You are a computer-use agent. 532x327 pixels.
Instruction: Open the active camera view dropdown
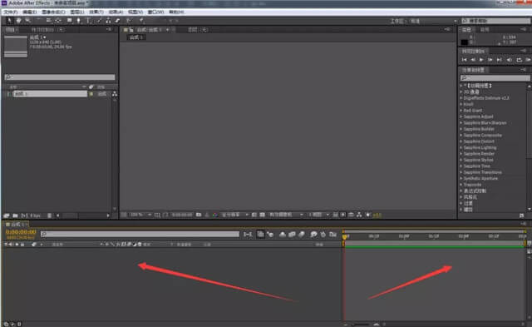pos(286,215)
